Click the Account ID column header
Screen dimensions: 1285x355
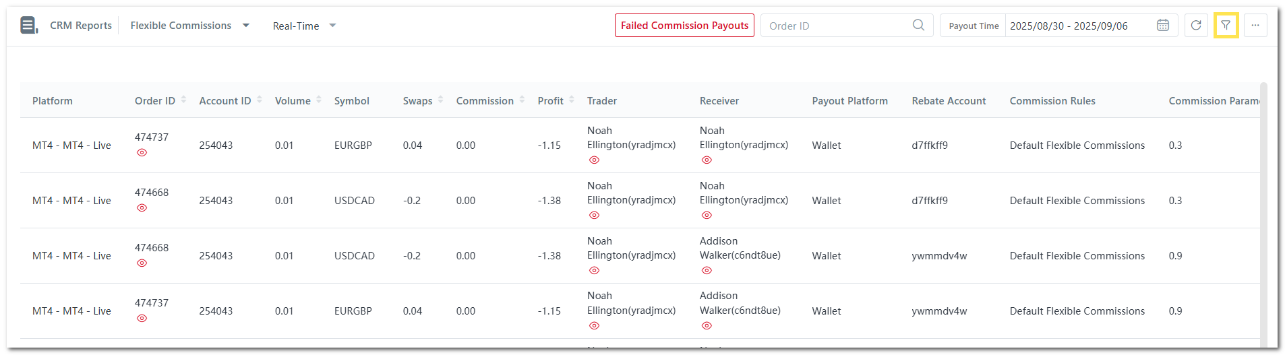(225, 101)
